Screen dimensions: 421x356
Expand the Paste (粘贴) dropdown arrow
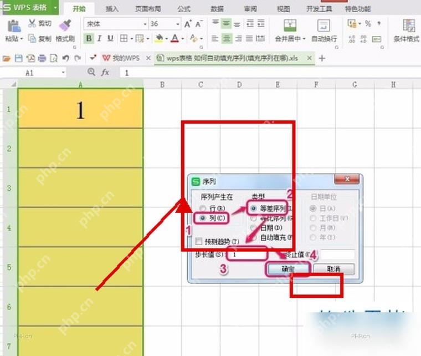[22, 39]
